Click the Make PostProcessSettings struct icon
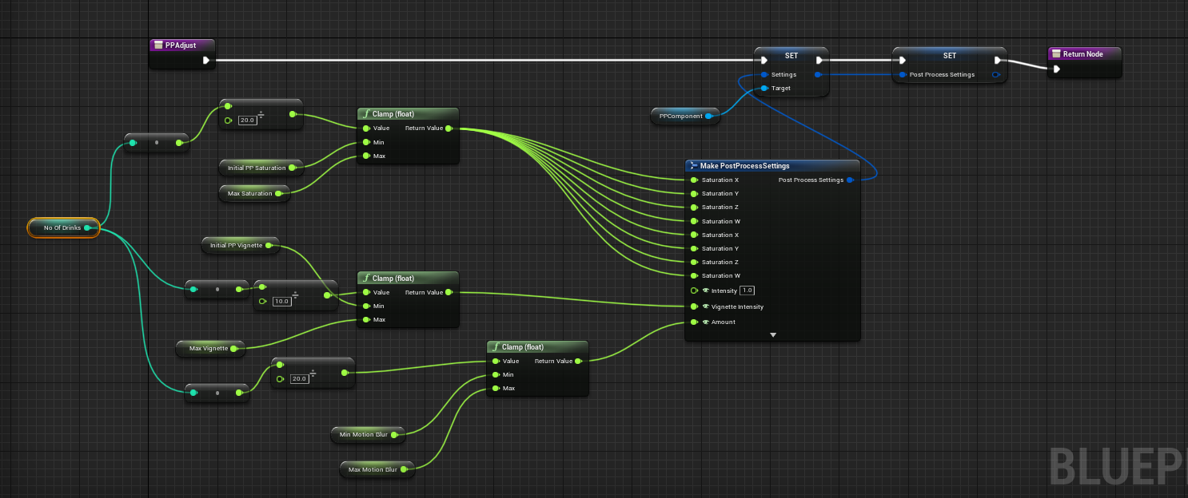Screen dimensions: 1188x498 693,166
